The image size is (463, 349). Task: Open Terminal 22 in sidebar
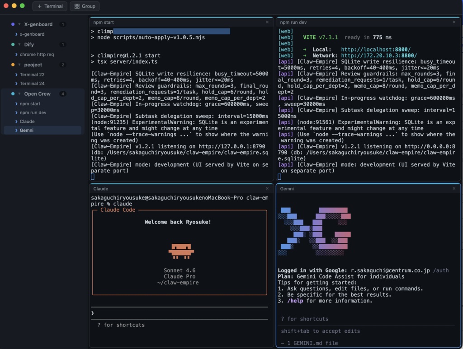coord(43,74)
